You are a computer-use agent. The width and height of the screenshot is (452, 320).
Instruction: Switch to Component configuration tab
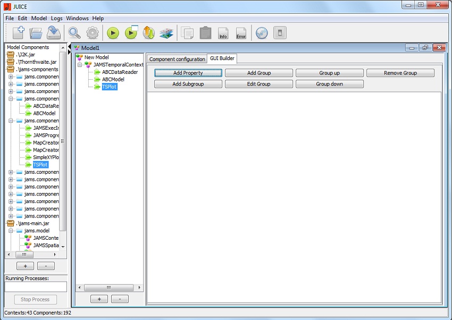[177, 59]
